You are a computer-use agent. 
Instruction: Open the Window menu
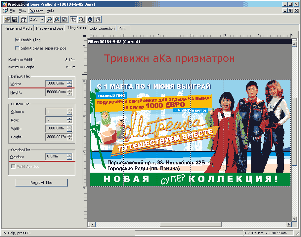click(36, 11)
